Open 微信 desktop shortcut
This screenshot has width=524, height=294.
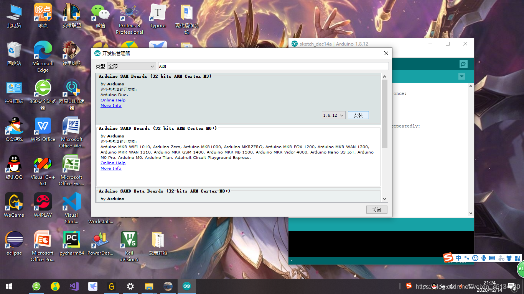coord(101,16)
